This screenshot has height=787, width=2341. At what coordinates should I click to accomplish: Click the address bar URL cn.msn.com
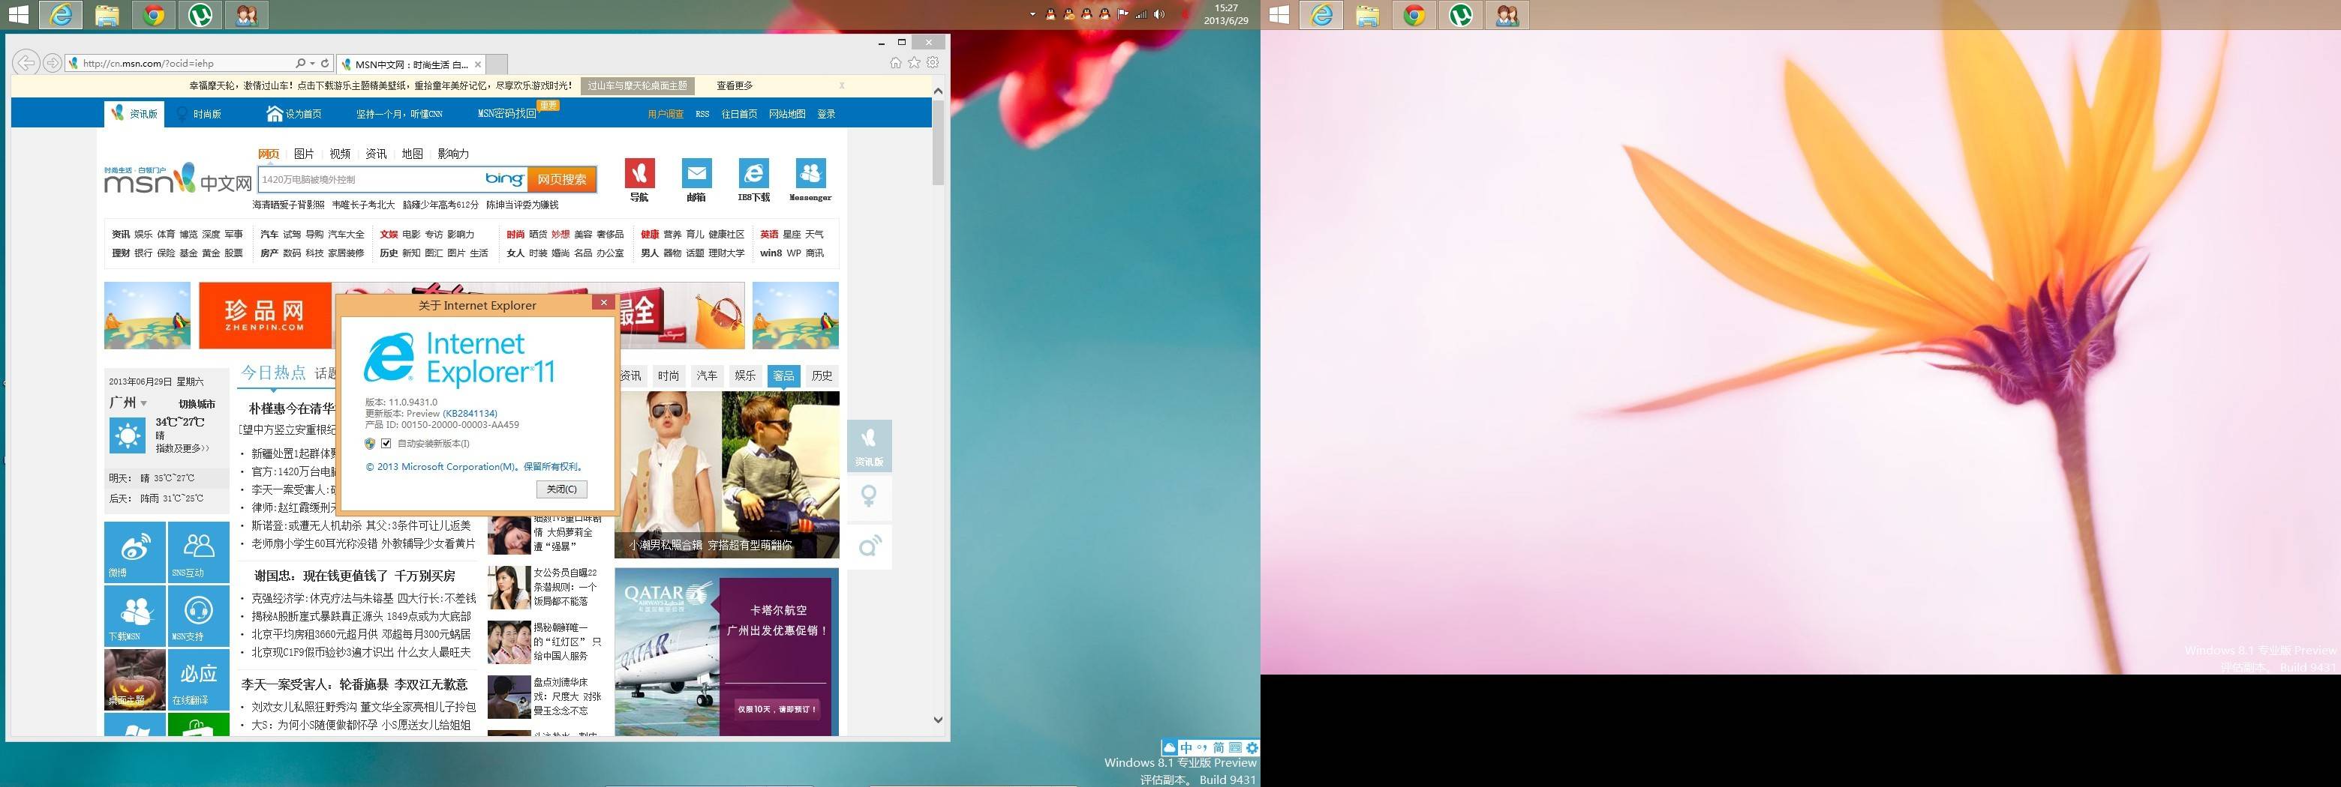(148, 64)
